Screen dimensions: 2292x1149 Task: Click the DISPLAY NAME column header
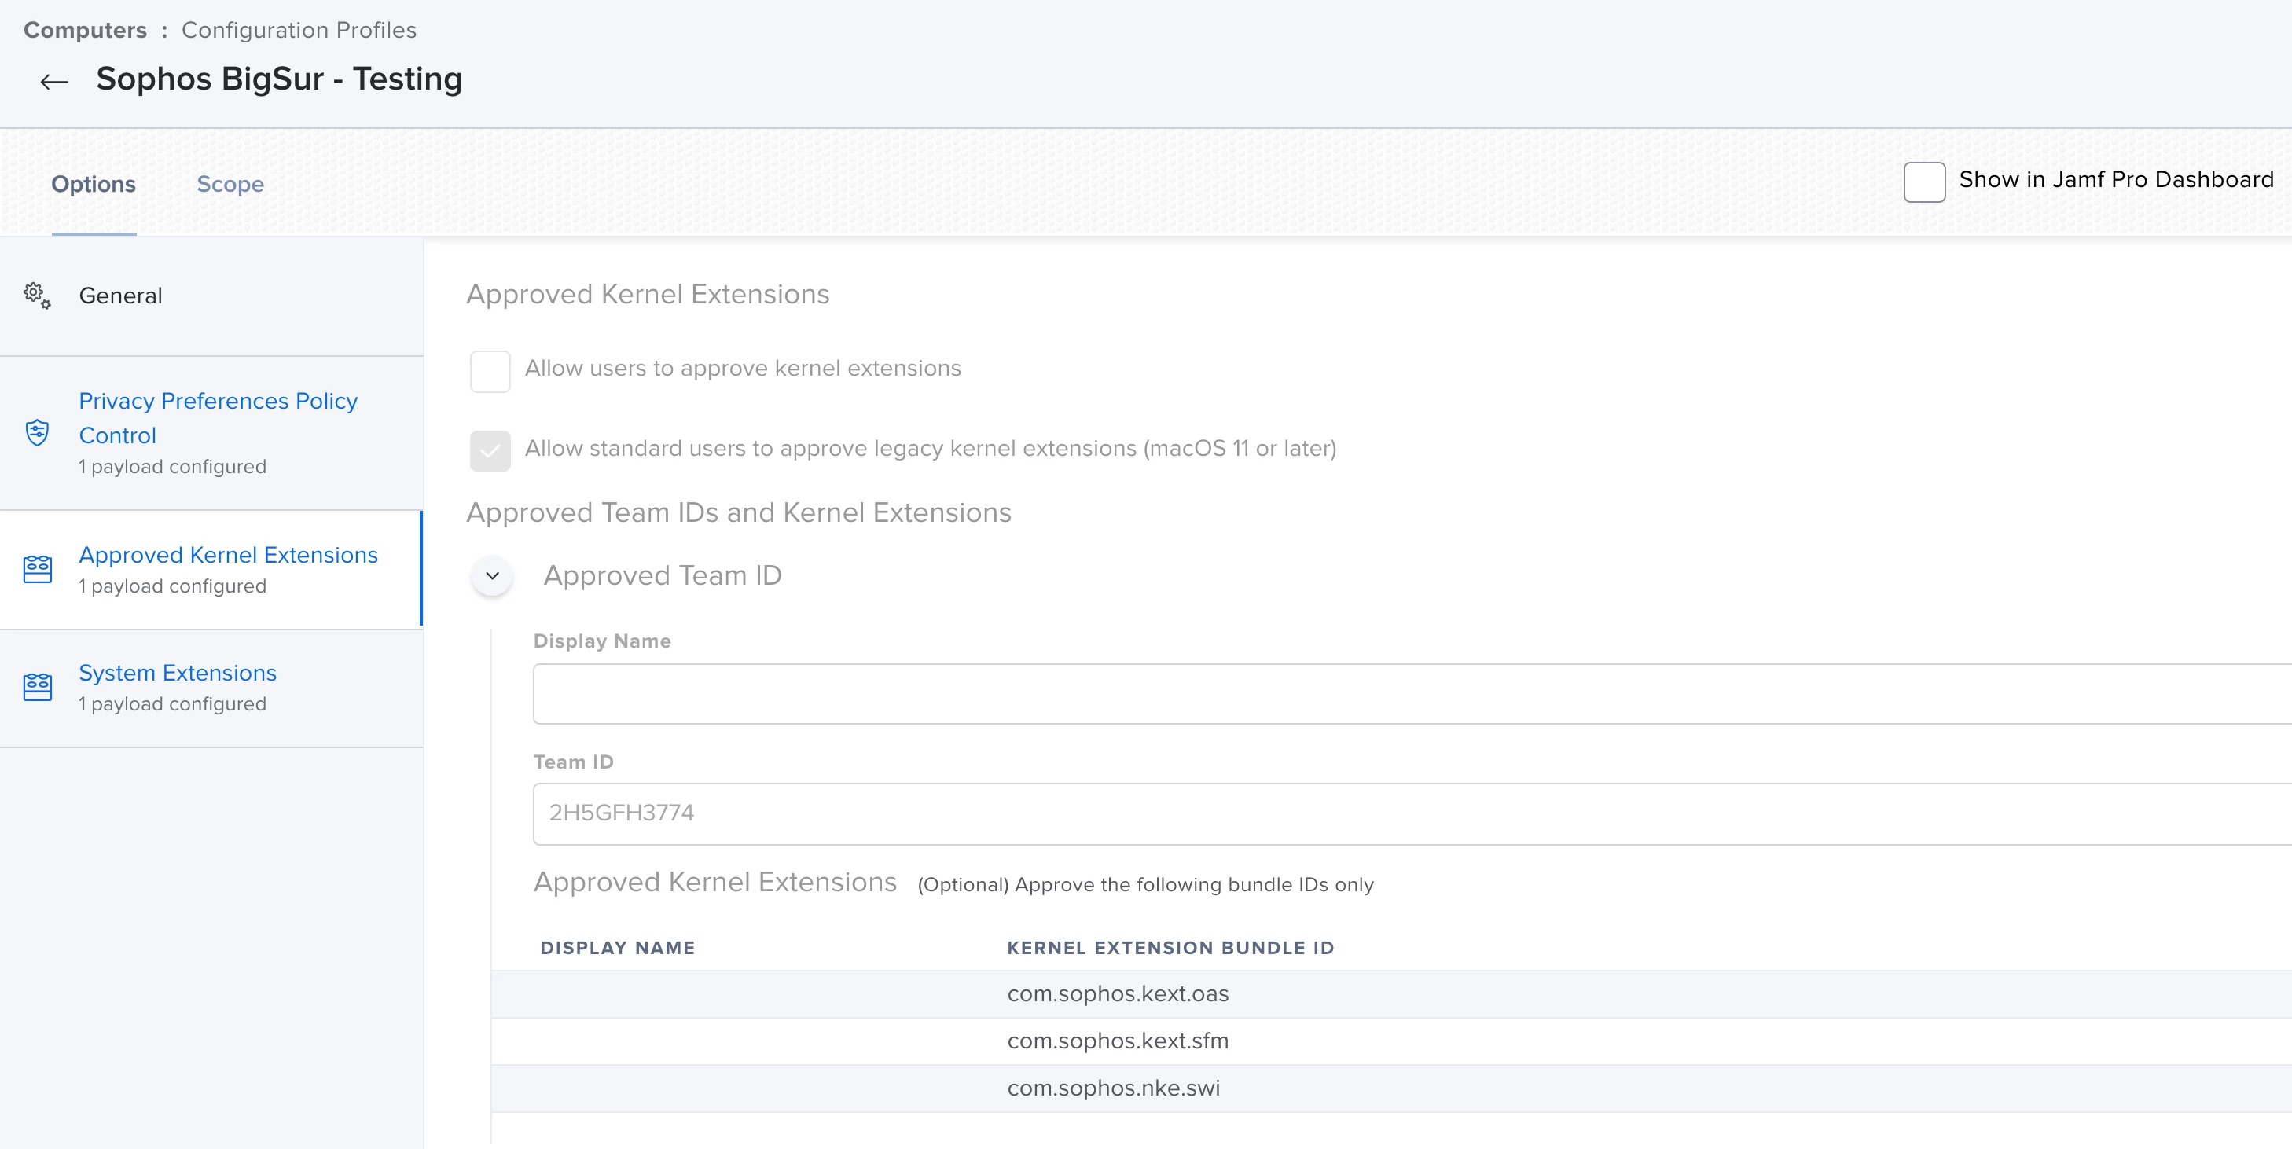point(618,948)
